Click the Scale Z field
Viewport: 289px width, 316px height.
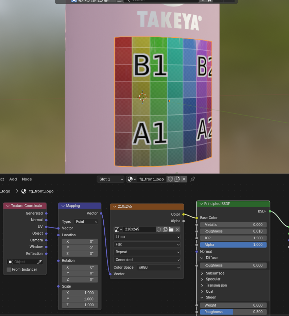80,305
